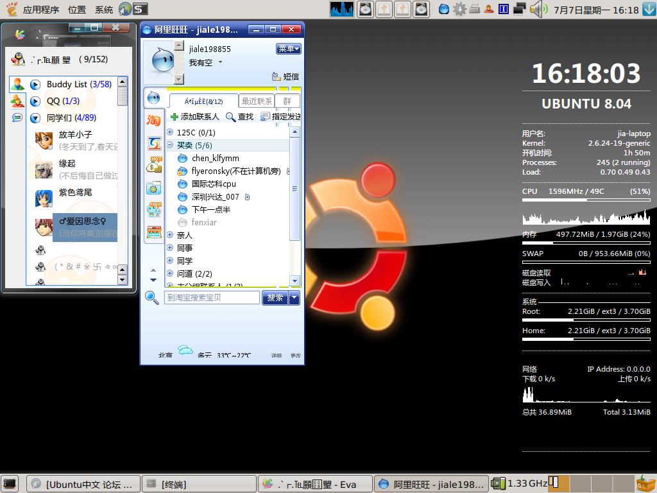Viewport: 657px width, 493px height.
Task: Click the blue input method 'I' tray icon
Action: [504, 9]
